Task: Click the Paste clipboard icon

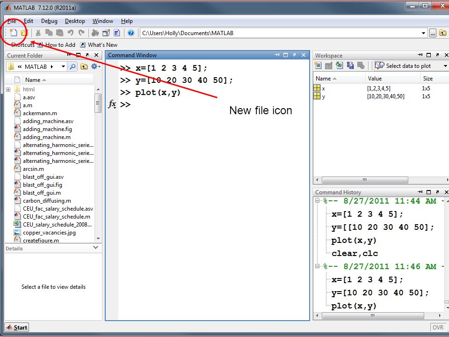Action: pyautogui.click(x=59, y=33)
